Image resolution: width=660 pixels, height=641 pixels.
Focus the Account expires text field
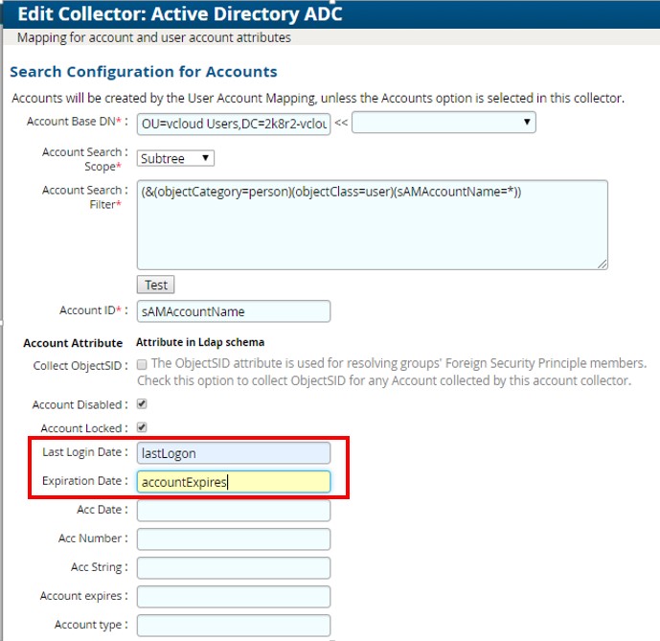point(234,597)
